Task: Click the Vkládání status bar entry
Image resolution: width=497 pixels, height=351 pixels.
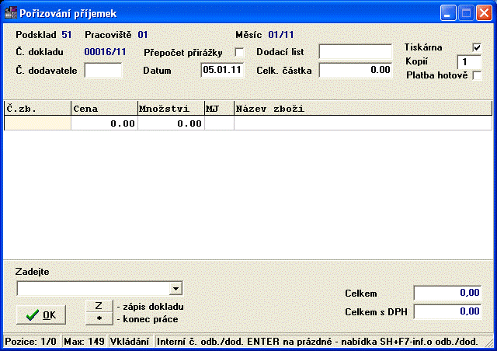Action: [130, 342]
